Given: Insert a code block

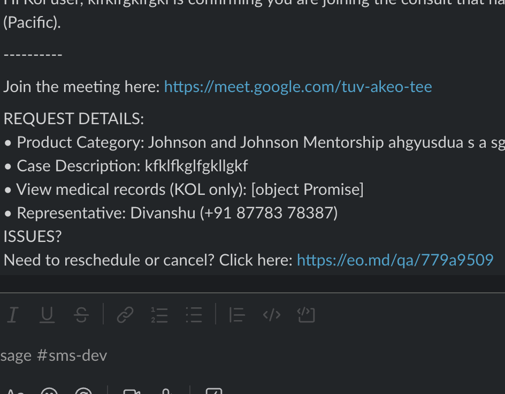Looking at the screenshot, I should pos(306,315).
